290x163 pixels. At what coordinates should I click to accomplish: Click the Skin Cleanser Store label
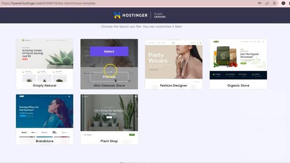[x=109, y=86]
